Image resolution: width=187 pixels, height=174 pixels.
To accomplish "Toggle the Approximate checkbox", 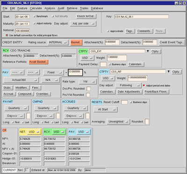I will [x=108, y=31].
